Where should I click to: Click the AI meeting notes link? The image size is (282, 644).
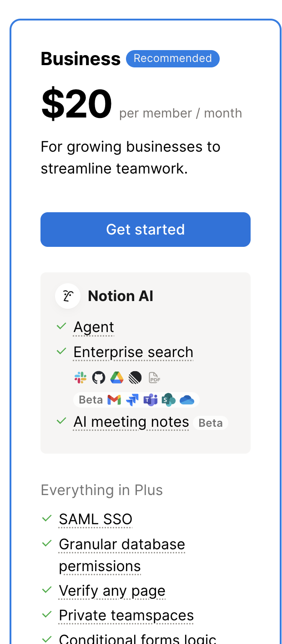coord(131,422)
